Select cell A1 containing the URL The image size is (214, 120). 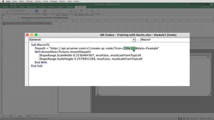27,23
